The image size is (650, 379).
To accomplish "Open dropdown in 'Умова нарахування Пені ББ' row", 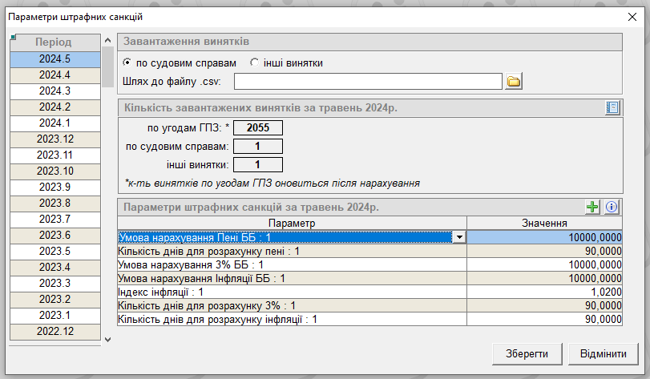I will (458, 237).
